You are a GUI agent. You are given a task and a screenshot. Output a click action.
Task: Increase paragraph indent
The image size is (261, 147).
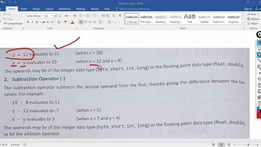[108, 16]
